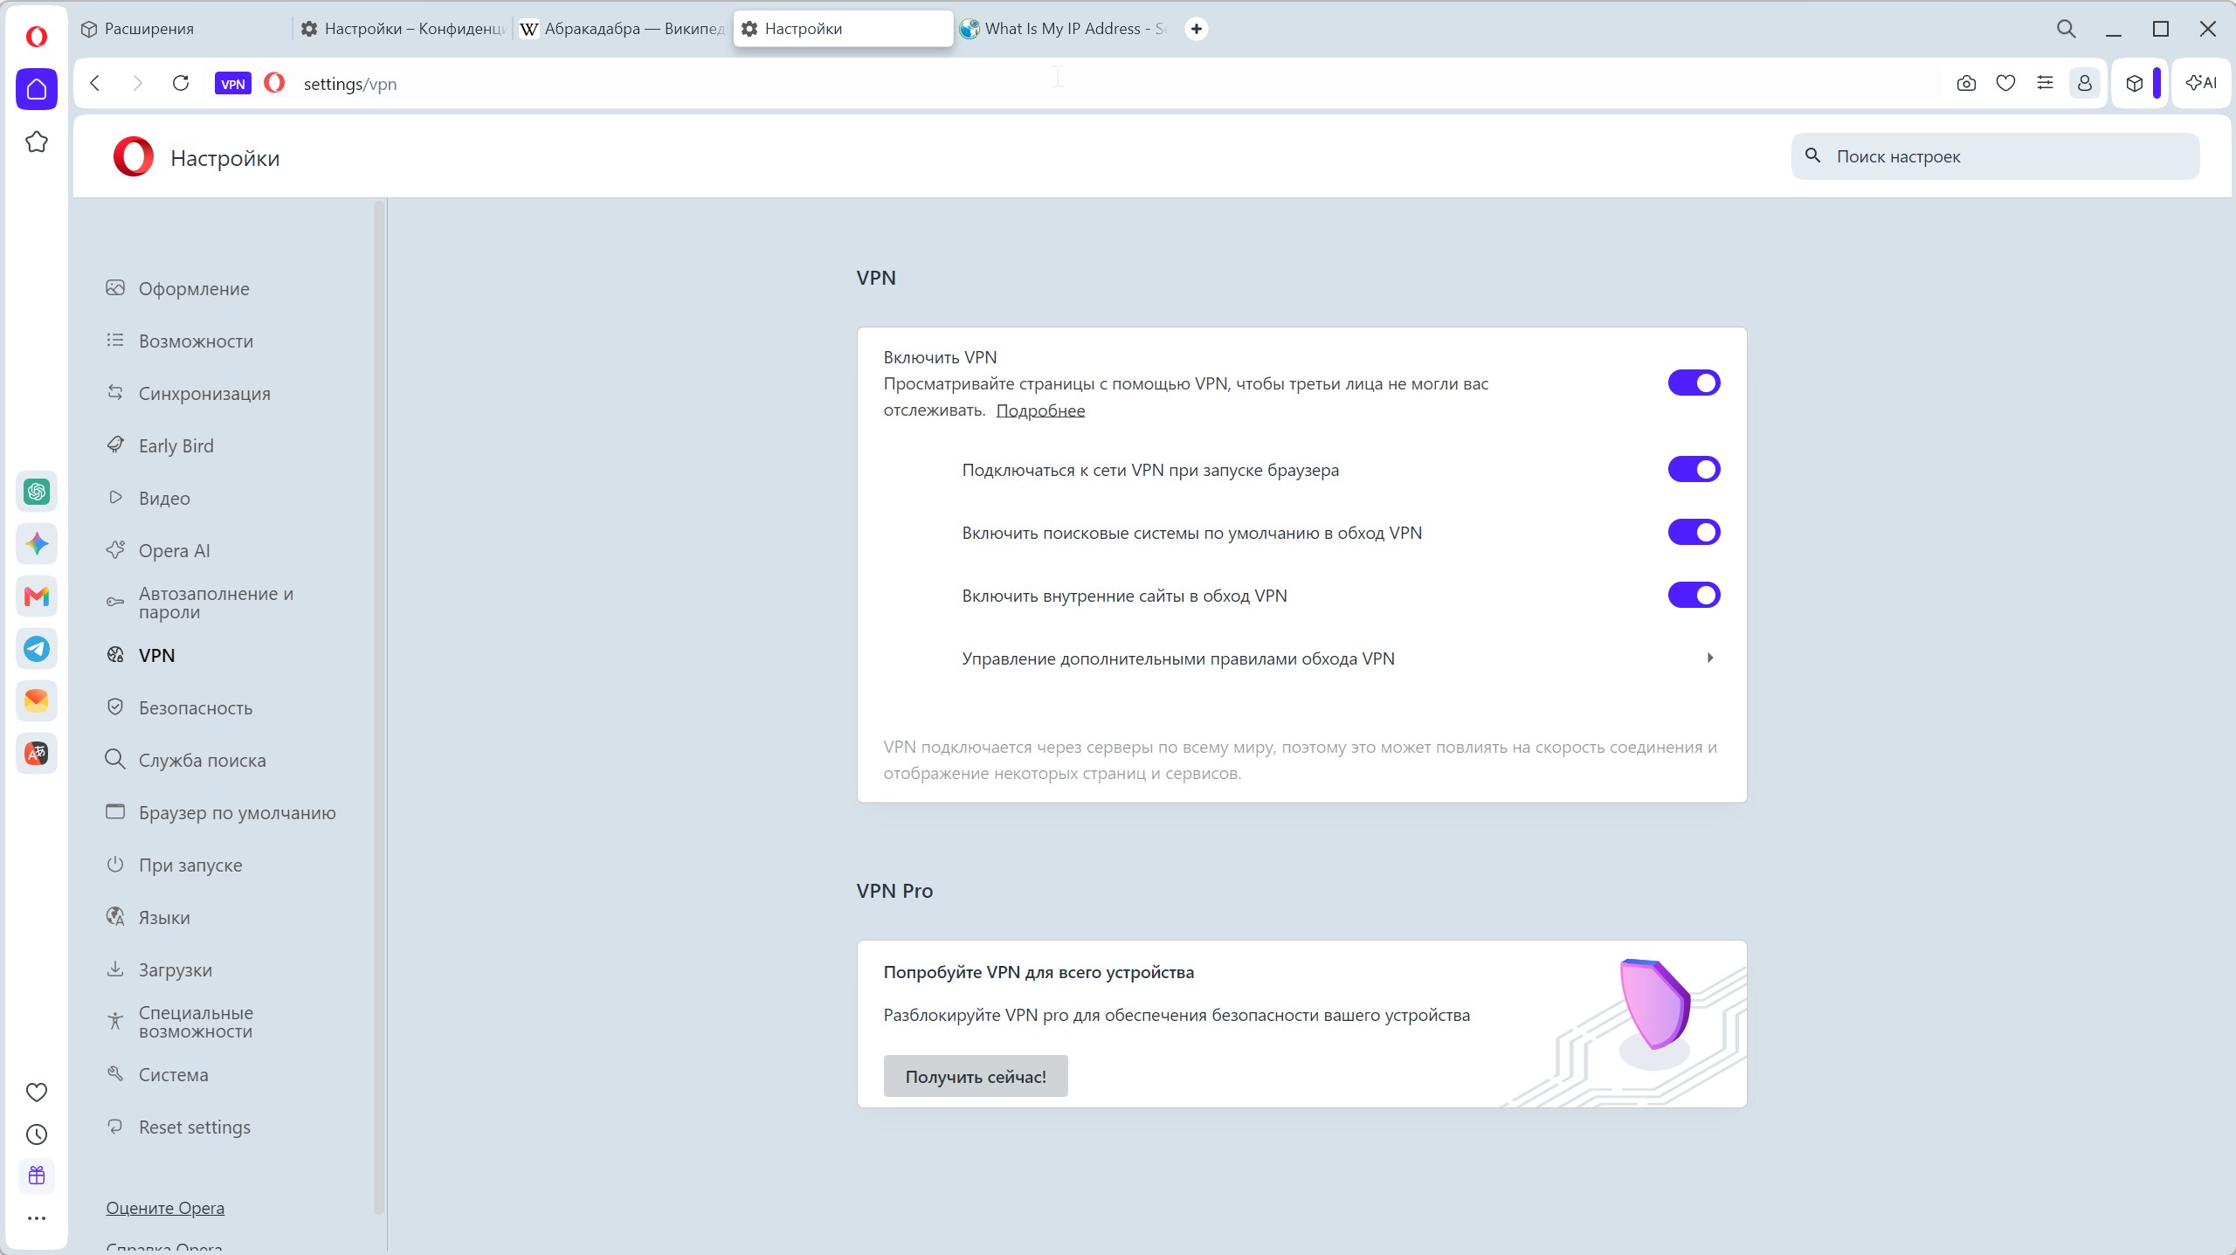The height and width of the screenshot is (1255, 2236).
Task: Switch to Настройки – Конфиденциальность tab
Action: click(x=404, y=29)
